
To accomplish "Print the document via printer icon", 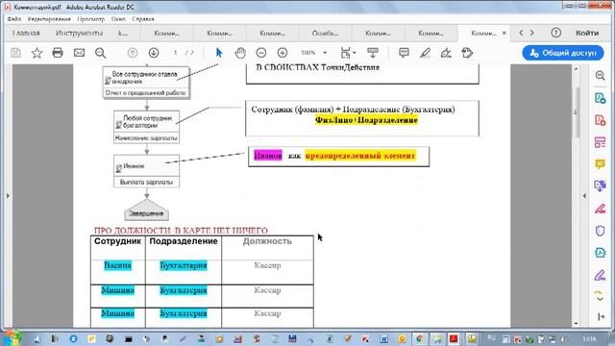I will [x=58, y=53].
